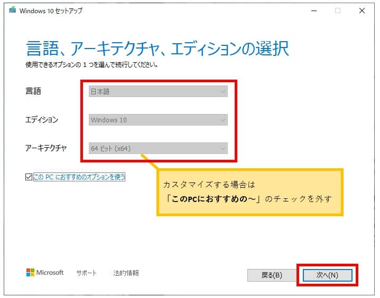
Task: Open the エディション dropdown showing Windows 10
Action: [x=158, y=120]
